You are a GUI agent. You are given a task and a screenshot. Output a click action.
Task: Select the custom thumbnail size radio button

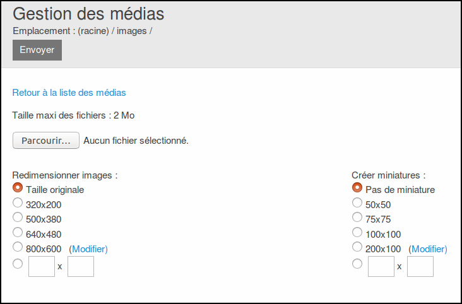[x=357, y=264]
